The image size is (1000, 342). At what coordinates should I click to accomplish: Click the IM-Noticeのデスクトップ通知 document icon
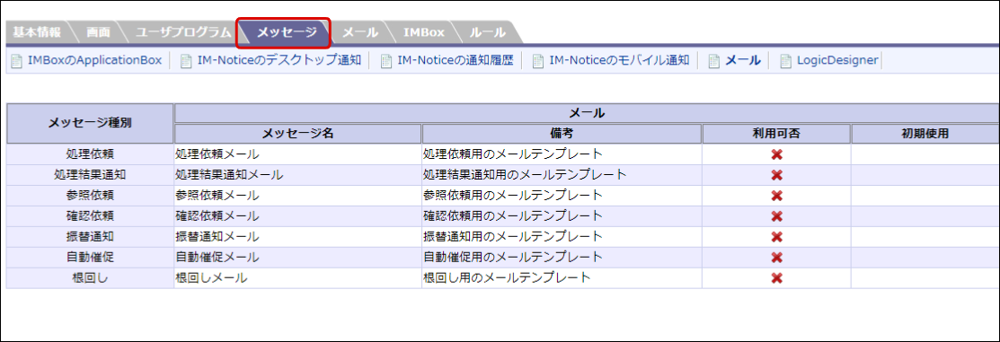[186, 61]
